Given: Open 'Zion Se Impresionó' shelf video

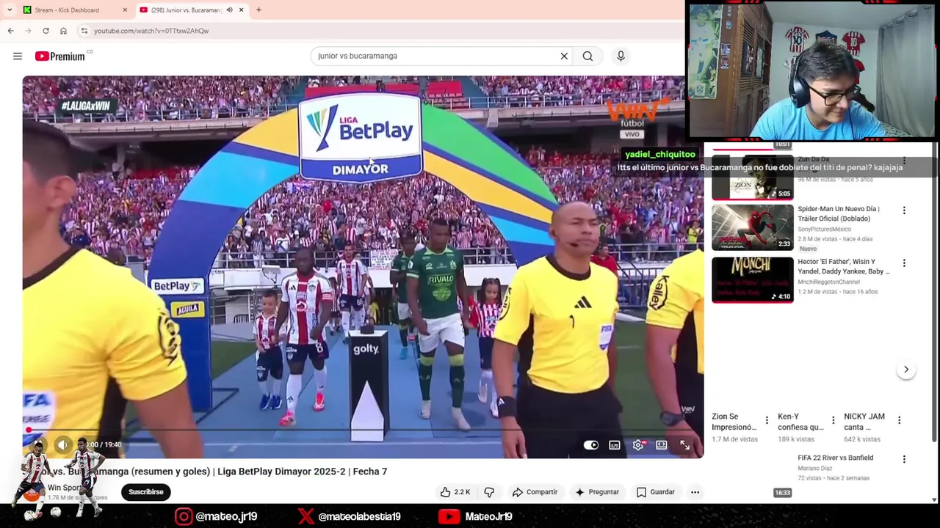Looking at the screenshot, I should click(x=734, y=422).
